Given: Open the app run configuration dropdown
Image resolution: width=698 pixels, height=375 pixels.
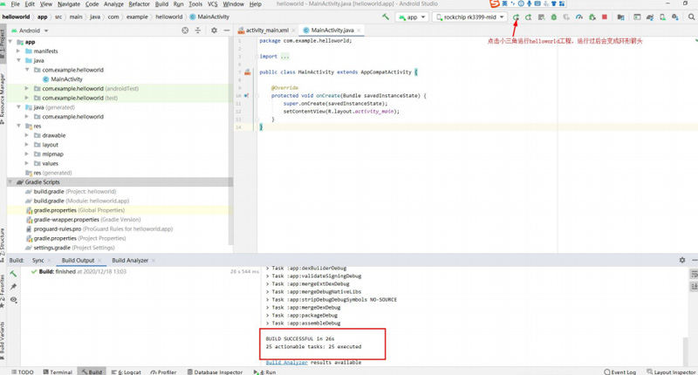Looking at the screenshot, I should [x=412, y=17].
